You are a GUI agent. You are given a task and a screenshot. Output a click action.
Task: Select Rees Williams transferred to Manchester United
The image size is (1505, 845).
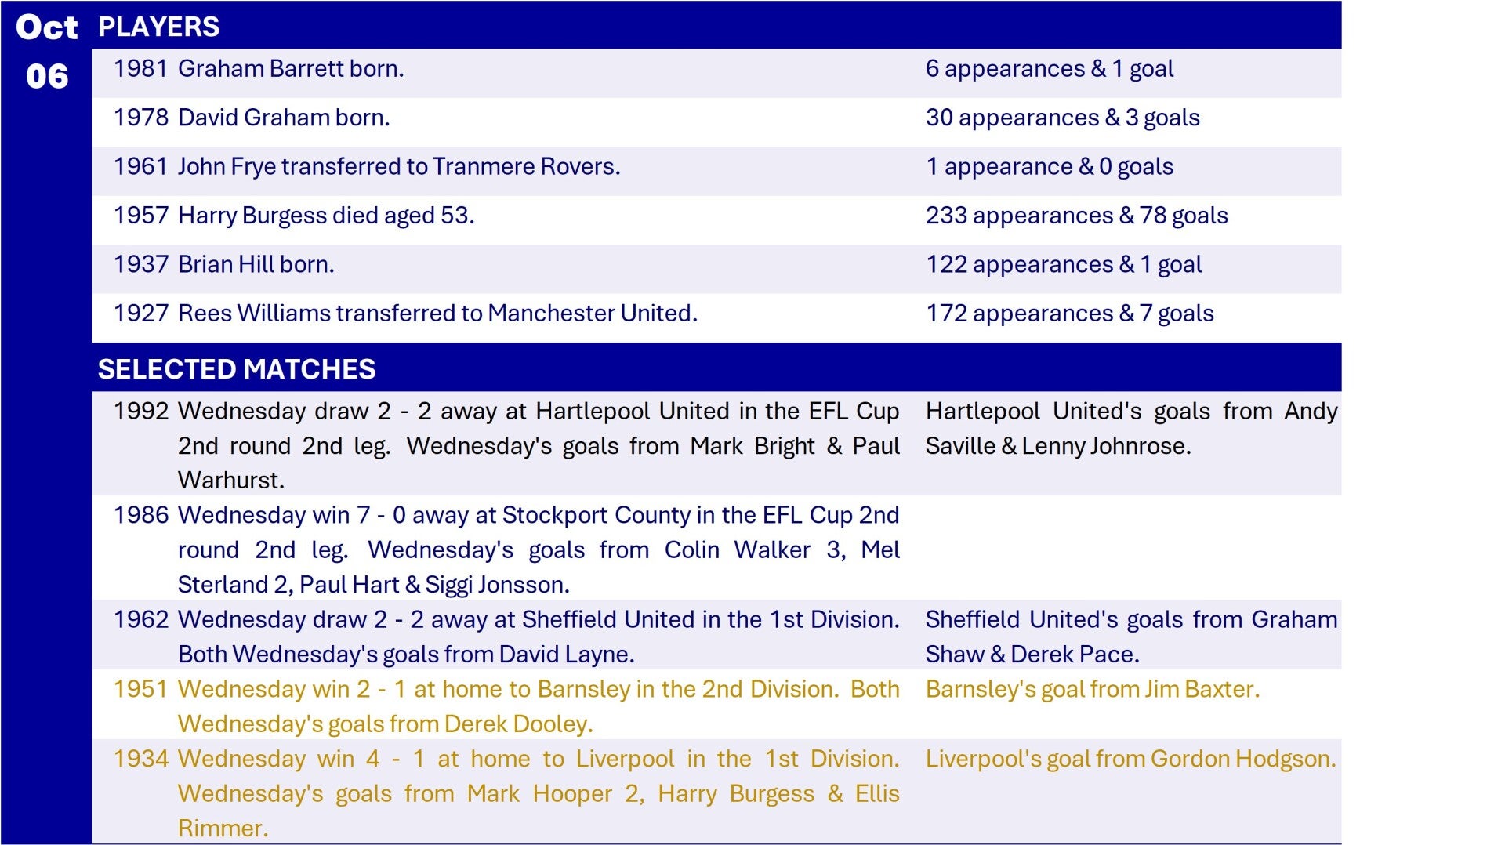pos(437,314)
